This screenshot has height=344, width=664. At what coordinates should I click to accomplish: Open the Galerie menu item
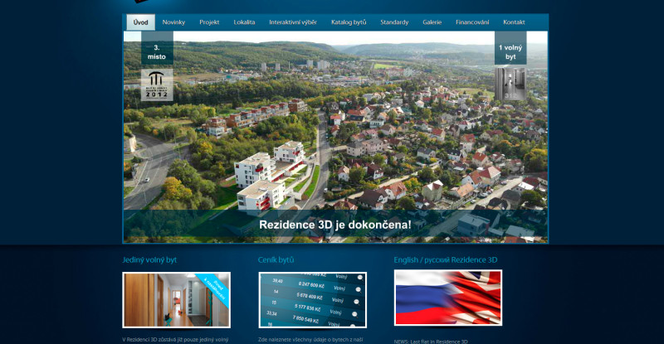point(432,22)
